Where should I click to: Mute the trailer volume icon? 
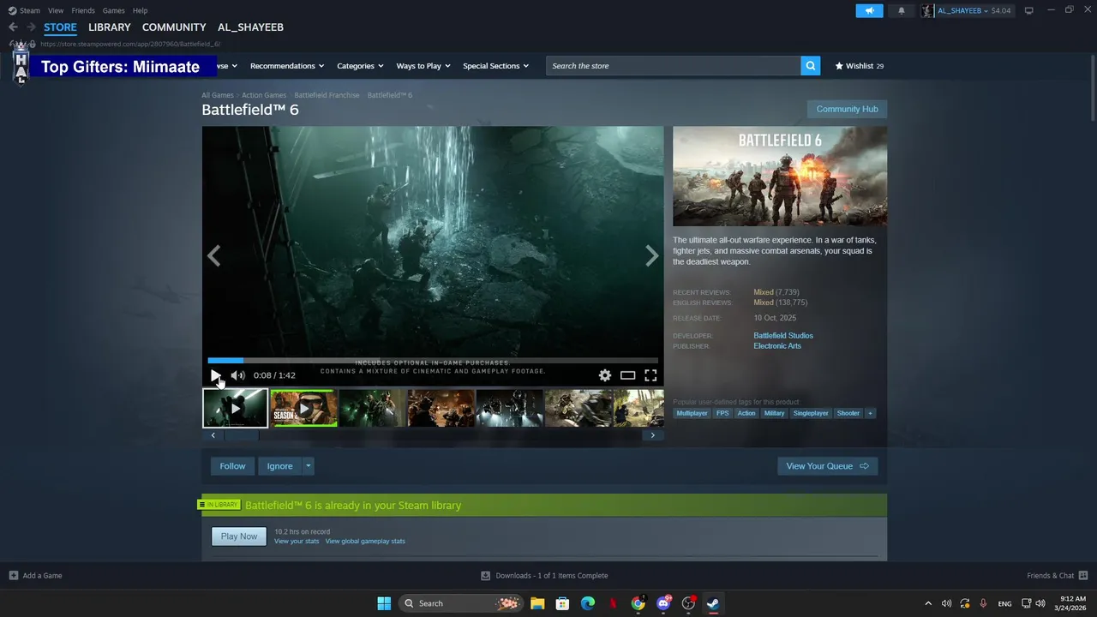[x=237, y=375]
